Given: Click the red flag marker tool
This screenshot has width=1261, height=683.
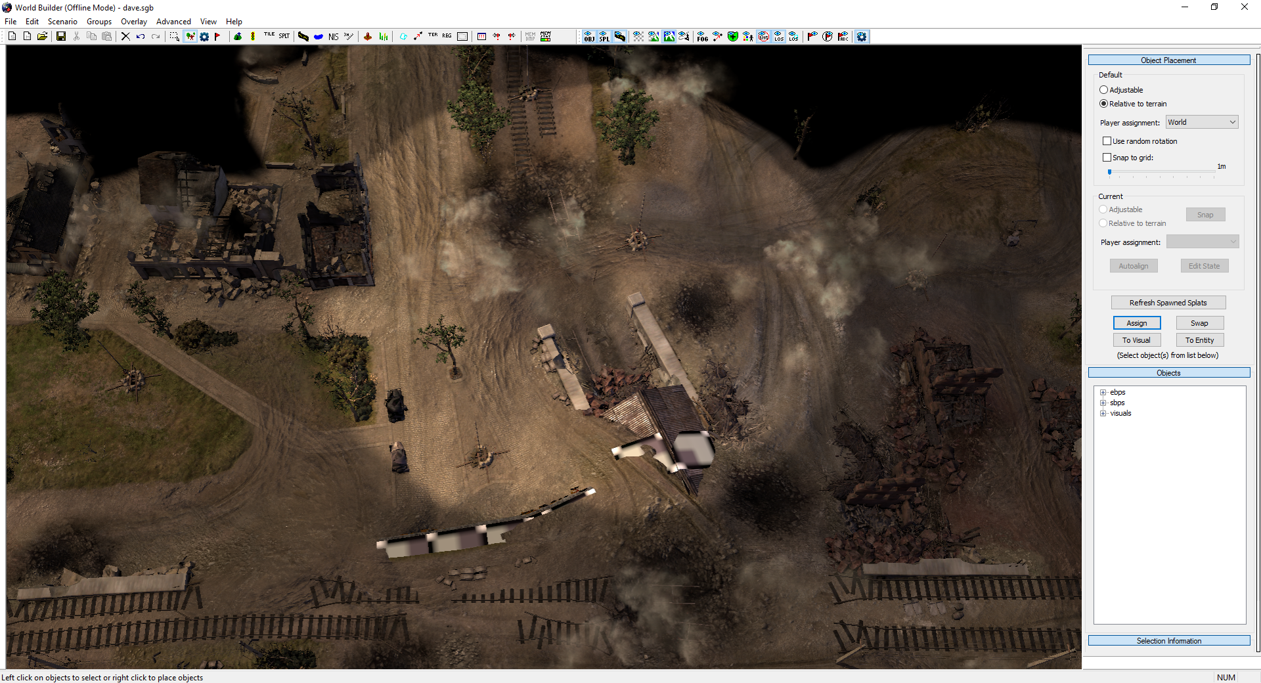Looking at the screenshot, I should coord(217,37).
